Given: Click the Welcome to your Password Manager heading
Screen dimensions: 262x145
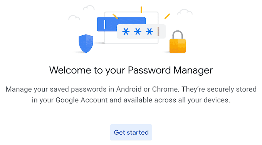Looking at the screenshot, I should [131, 70].
